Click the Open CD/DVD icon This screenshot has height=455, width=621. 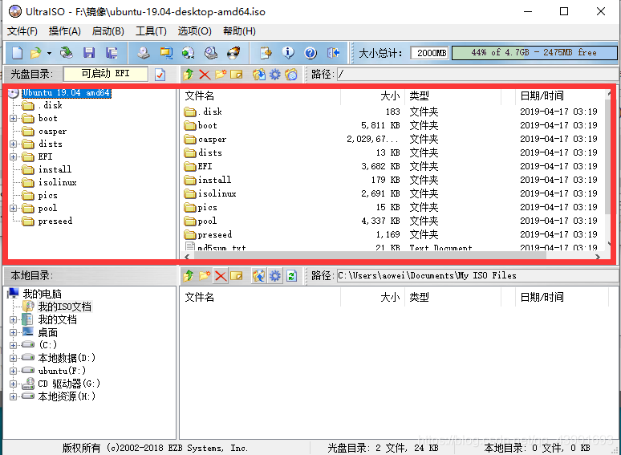tap(66, 53)
